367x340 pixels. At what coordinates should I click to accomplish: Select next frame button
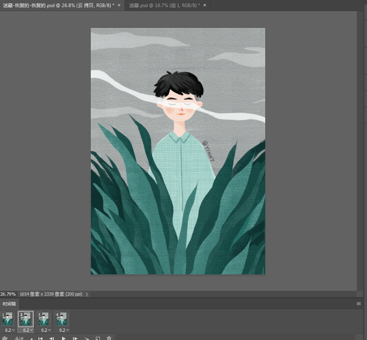tap(75, 338)
